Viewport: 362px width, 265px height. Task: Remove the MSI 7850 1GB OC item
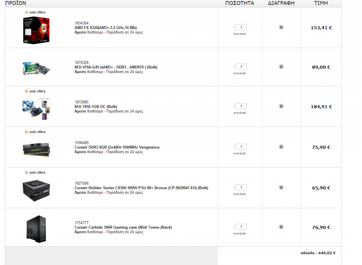[281, 106]
